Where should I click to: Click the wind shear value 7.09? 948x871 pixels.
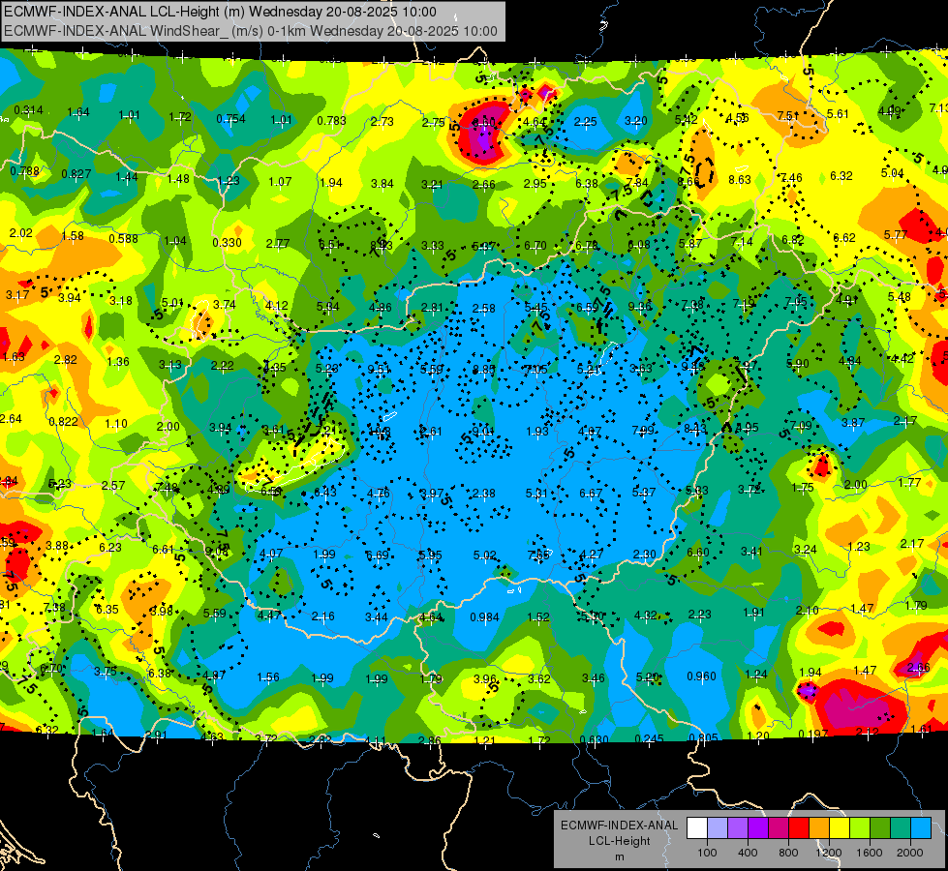(x=800, y=426)
